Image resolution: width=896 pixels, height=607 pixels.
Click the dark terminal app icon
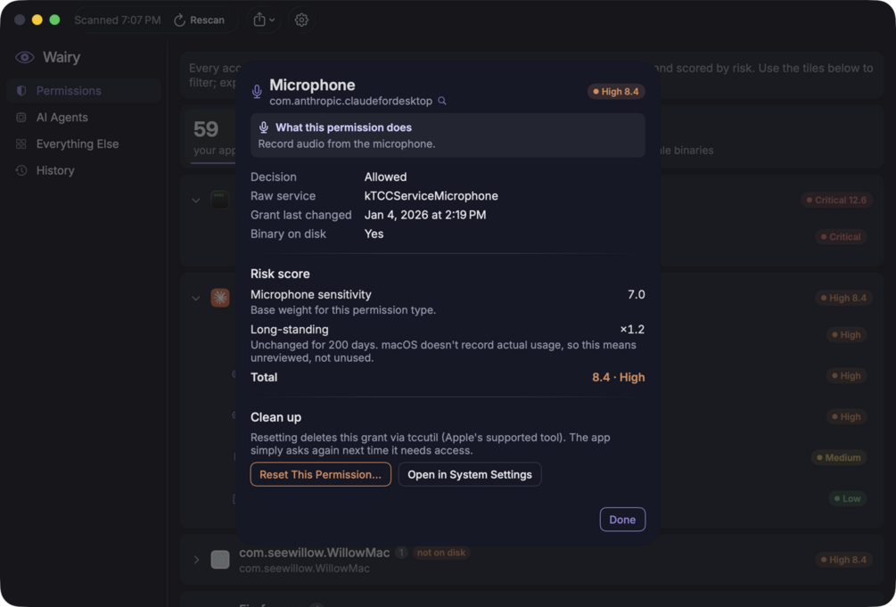220,200
